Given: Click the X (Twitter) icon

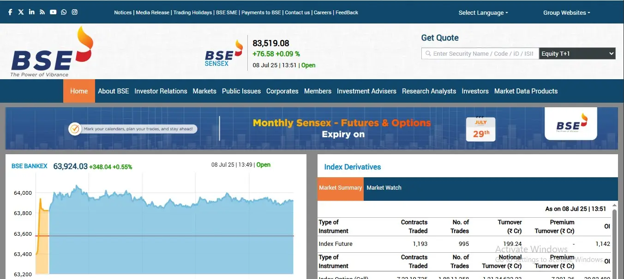Looking at the screenshot, I should 20,12.
